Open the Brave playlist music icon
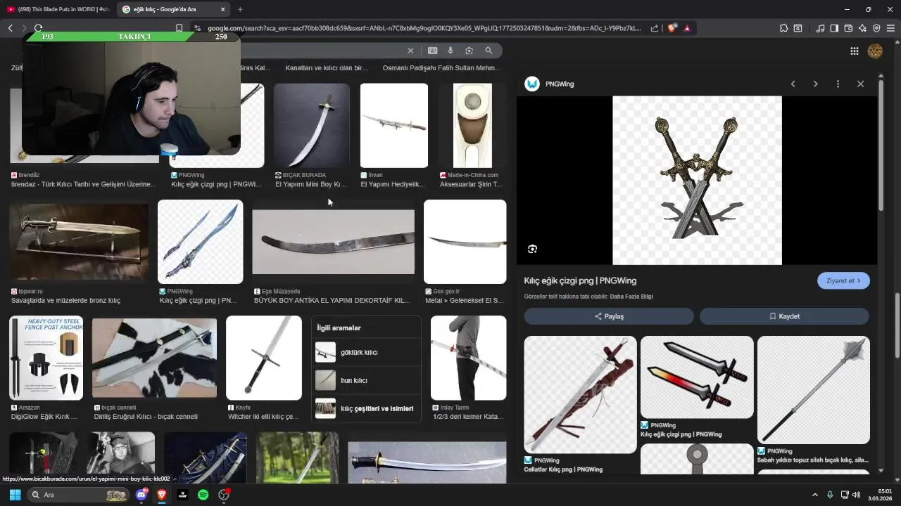The width and height of the screenshot is (901, 506). tap(820, 28)
